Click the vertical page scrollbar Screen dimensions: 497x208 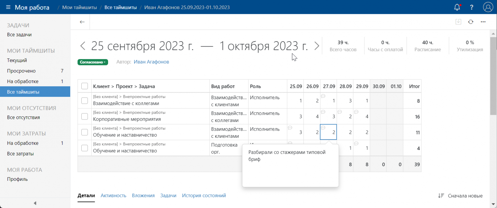point(493,76)
